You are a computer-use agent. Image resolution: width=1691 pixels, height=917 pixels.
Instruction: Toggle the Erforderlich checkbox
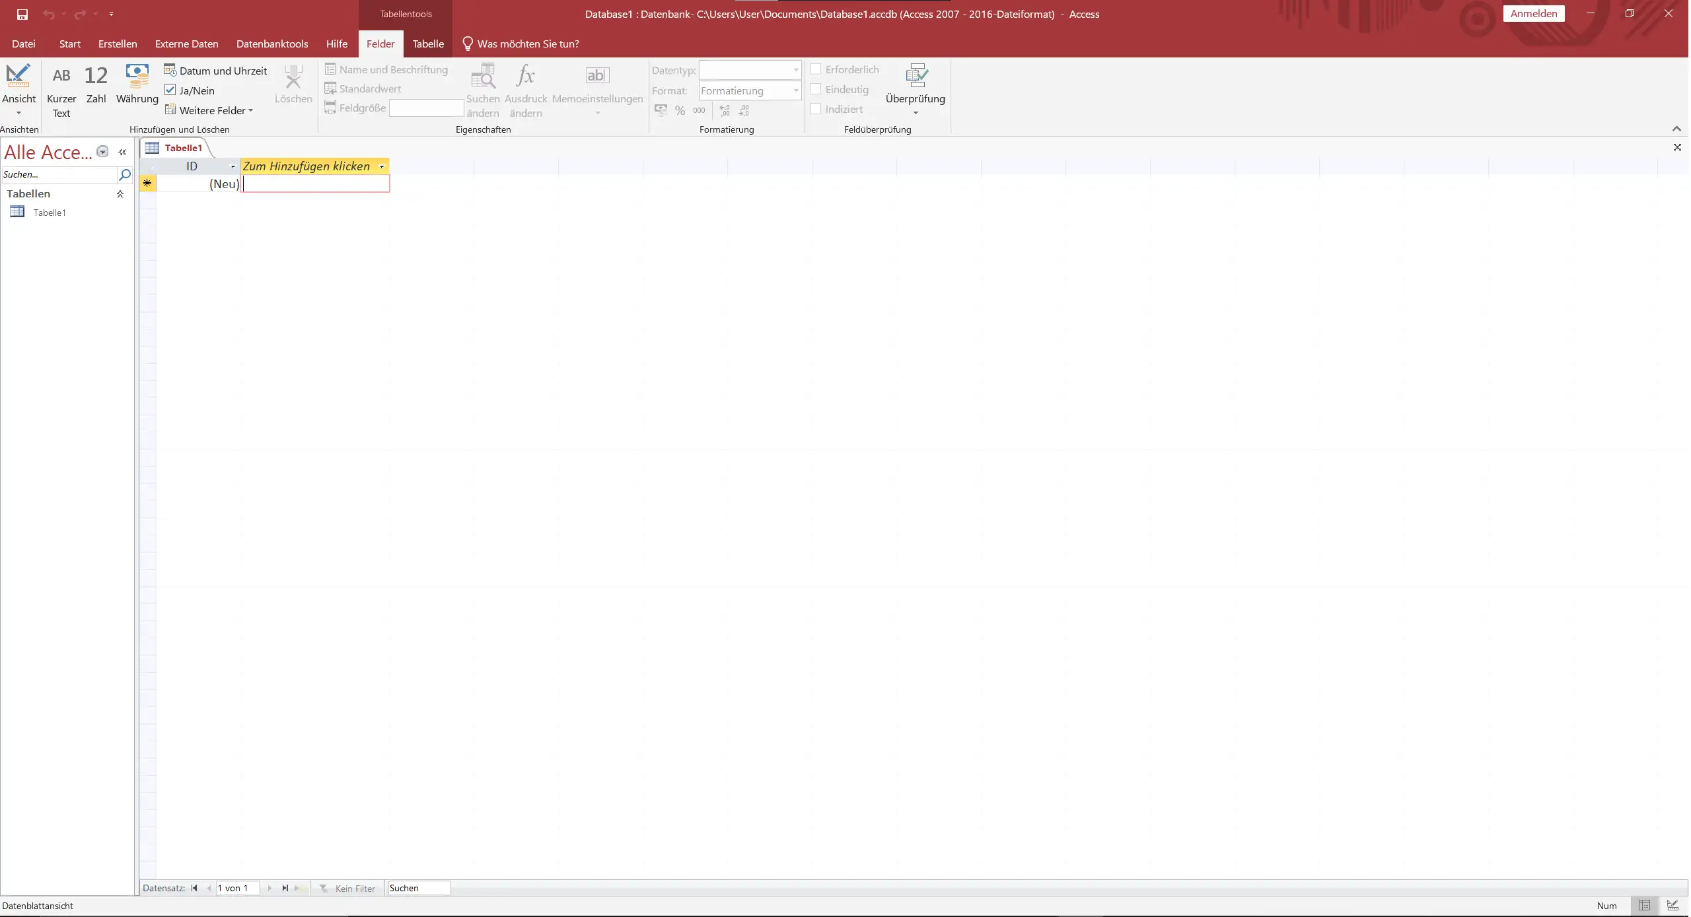pyautogui.click(x=816, y=69)
